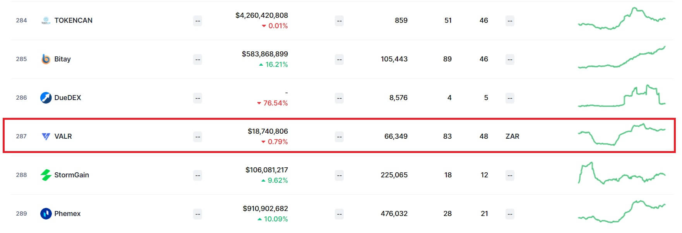This screenshot has width=682, height=233.
Task: Click the DueDEX volume showing -76.54%
Action: coord(273,103)
